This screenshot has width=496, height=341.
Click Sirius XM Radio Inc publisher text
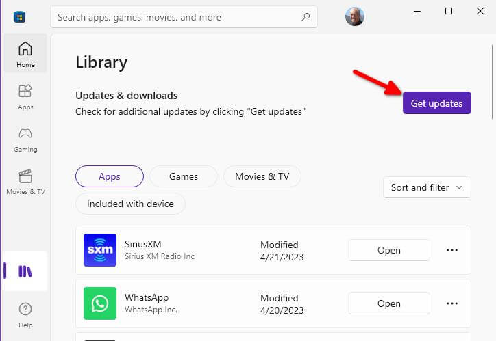click(x=160, y=256)
